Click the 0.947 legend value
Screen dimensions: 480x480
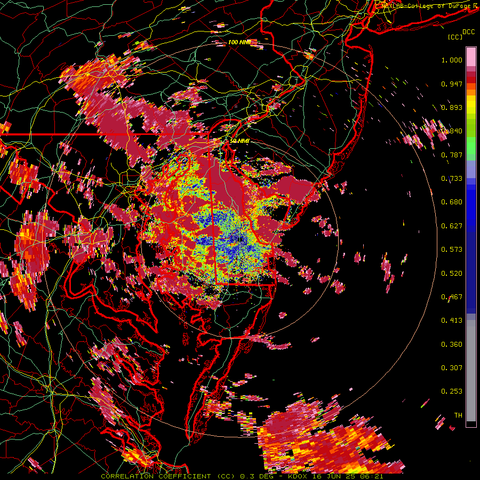[452, 84]
